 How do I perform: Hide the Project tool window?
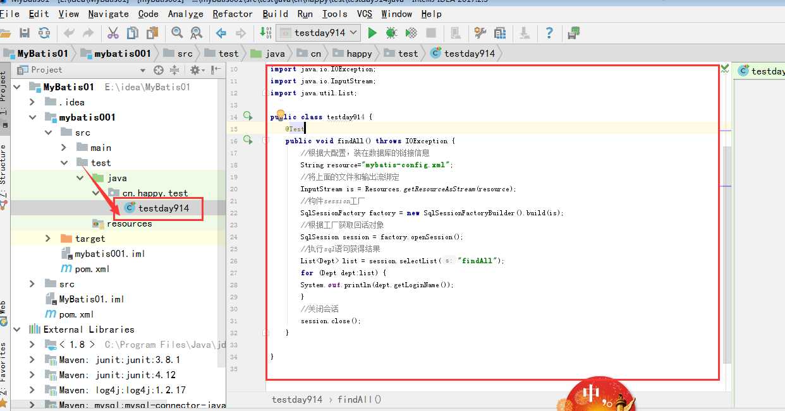point(216,70)
